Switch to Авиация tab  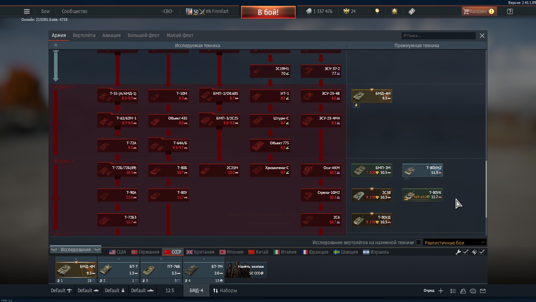(x=112, y=35)
